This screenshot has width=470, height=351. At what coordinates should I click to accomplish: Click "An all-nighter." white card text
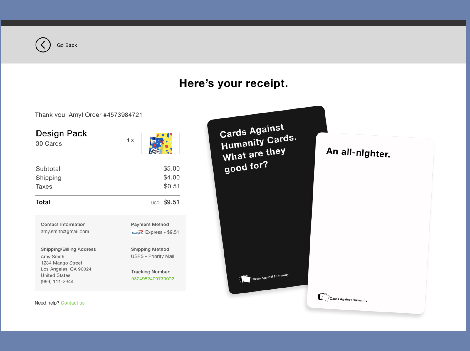point(358,152)
